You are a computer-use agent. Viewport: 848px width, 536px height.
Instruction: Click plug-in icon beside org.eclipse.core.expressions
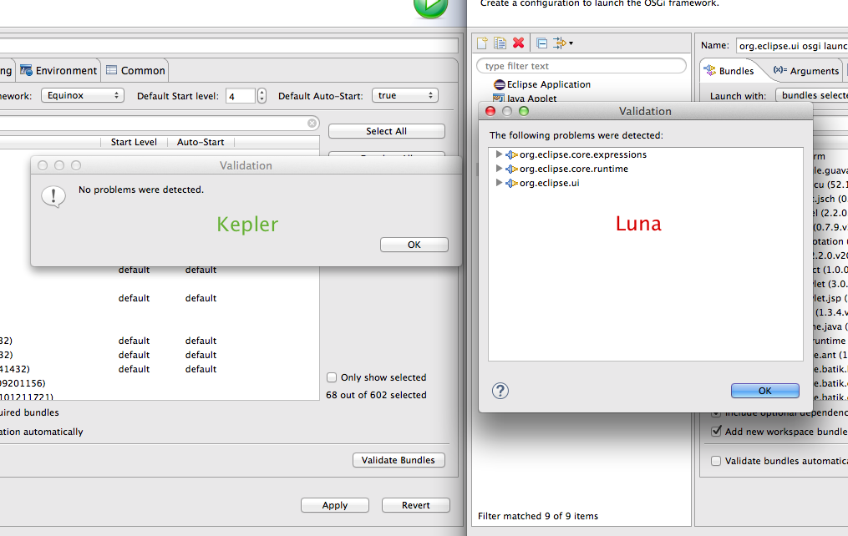[511, 154]
